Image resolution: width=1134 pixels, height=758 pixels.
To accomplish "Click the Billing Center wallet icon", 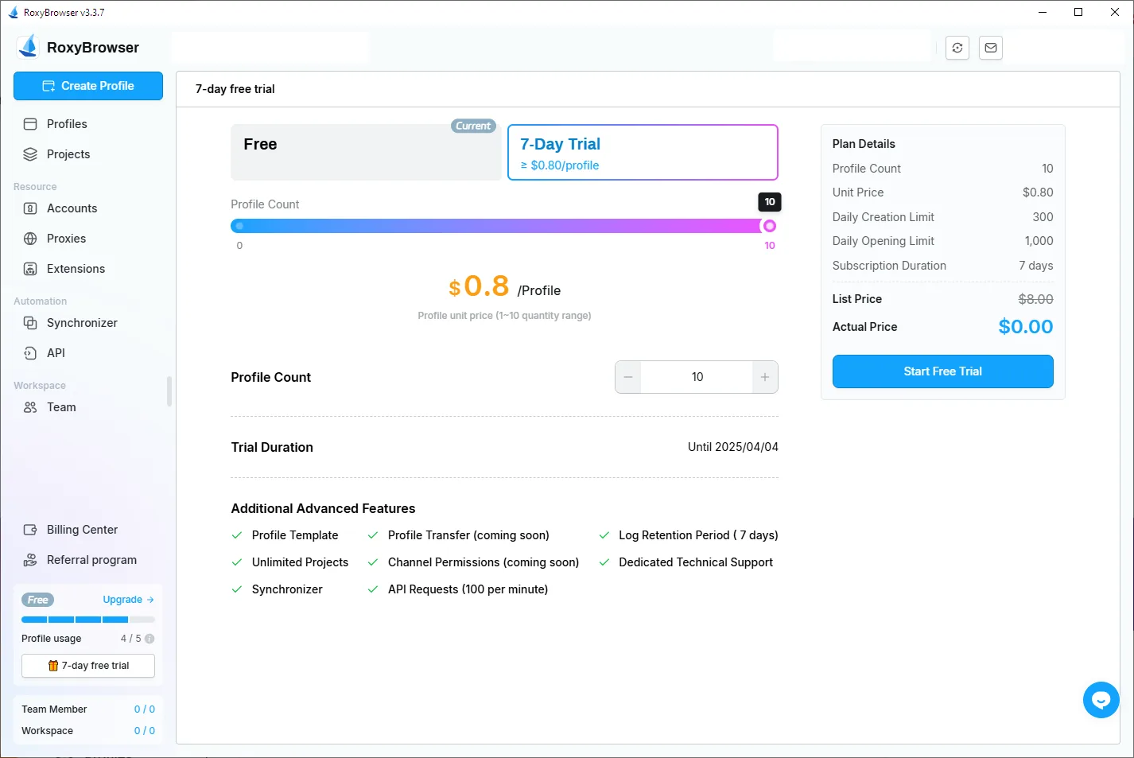I will tap(30, 530).
